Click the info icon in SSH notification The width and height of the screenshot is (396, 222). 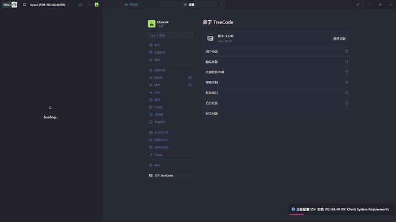click(293, 209)
